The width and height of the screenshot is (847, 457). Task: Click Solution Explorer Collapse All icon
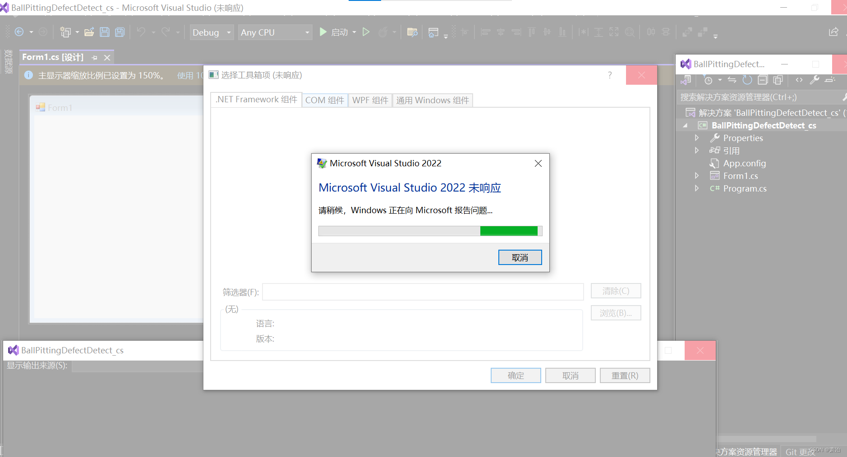pyautogui.click(x=763, y=80)
